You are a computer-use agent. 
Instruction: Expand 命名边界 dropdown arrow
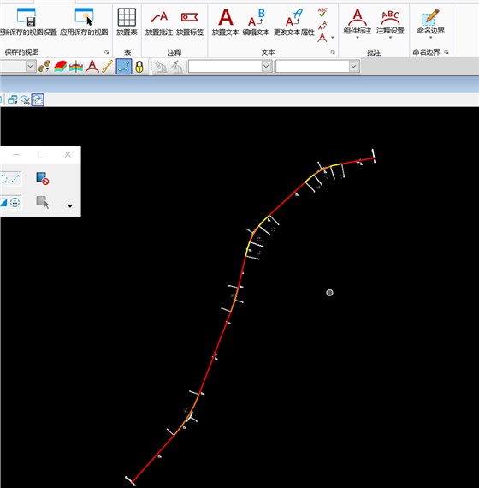(x=431, y=38)
